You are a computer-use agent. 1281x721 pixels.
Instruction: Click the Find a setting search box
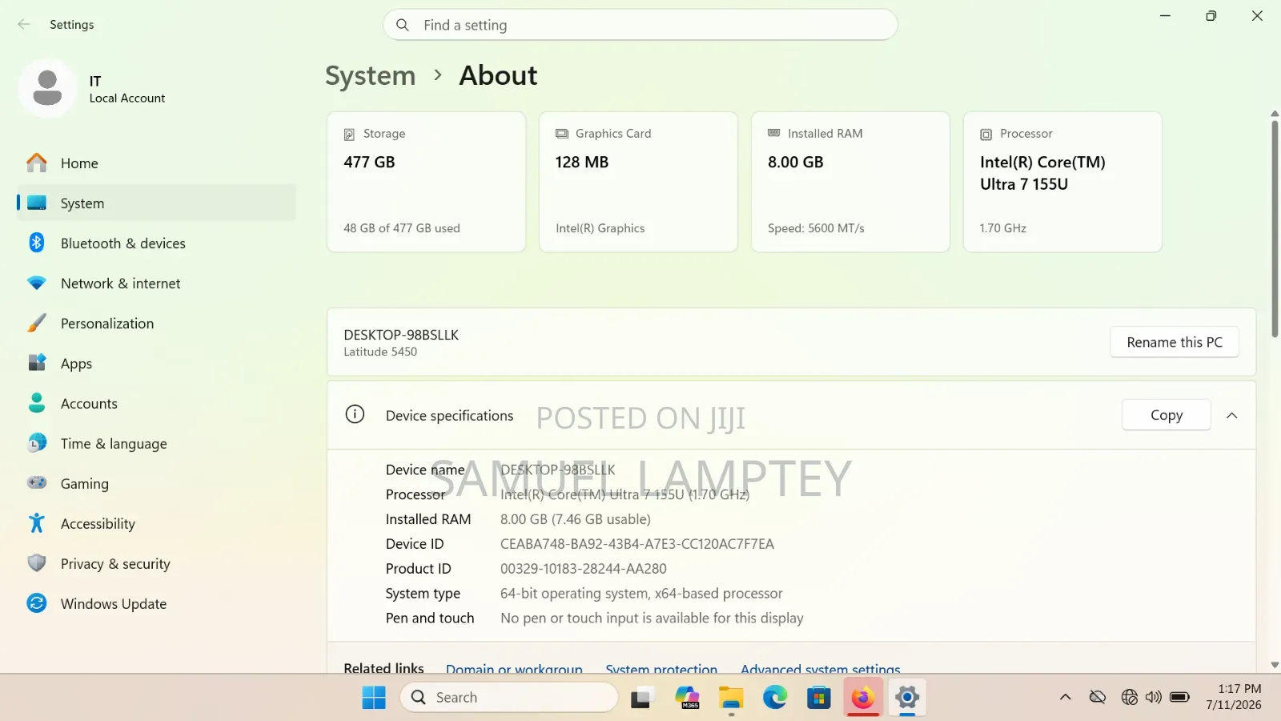click(x=640, y=25)
